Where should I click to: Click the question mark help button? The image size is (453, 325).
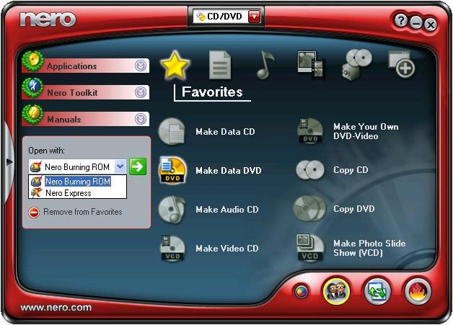pos(401,21)
